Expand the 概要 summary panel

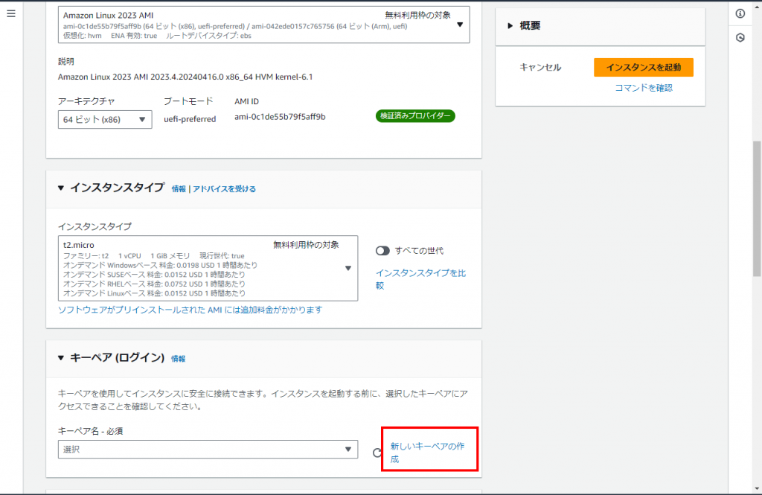click(x=510, y=25)
